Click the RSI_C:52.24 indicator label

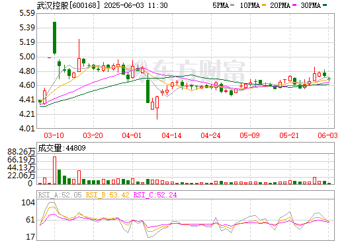click(x=155, y=195)
